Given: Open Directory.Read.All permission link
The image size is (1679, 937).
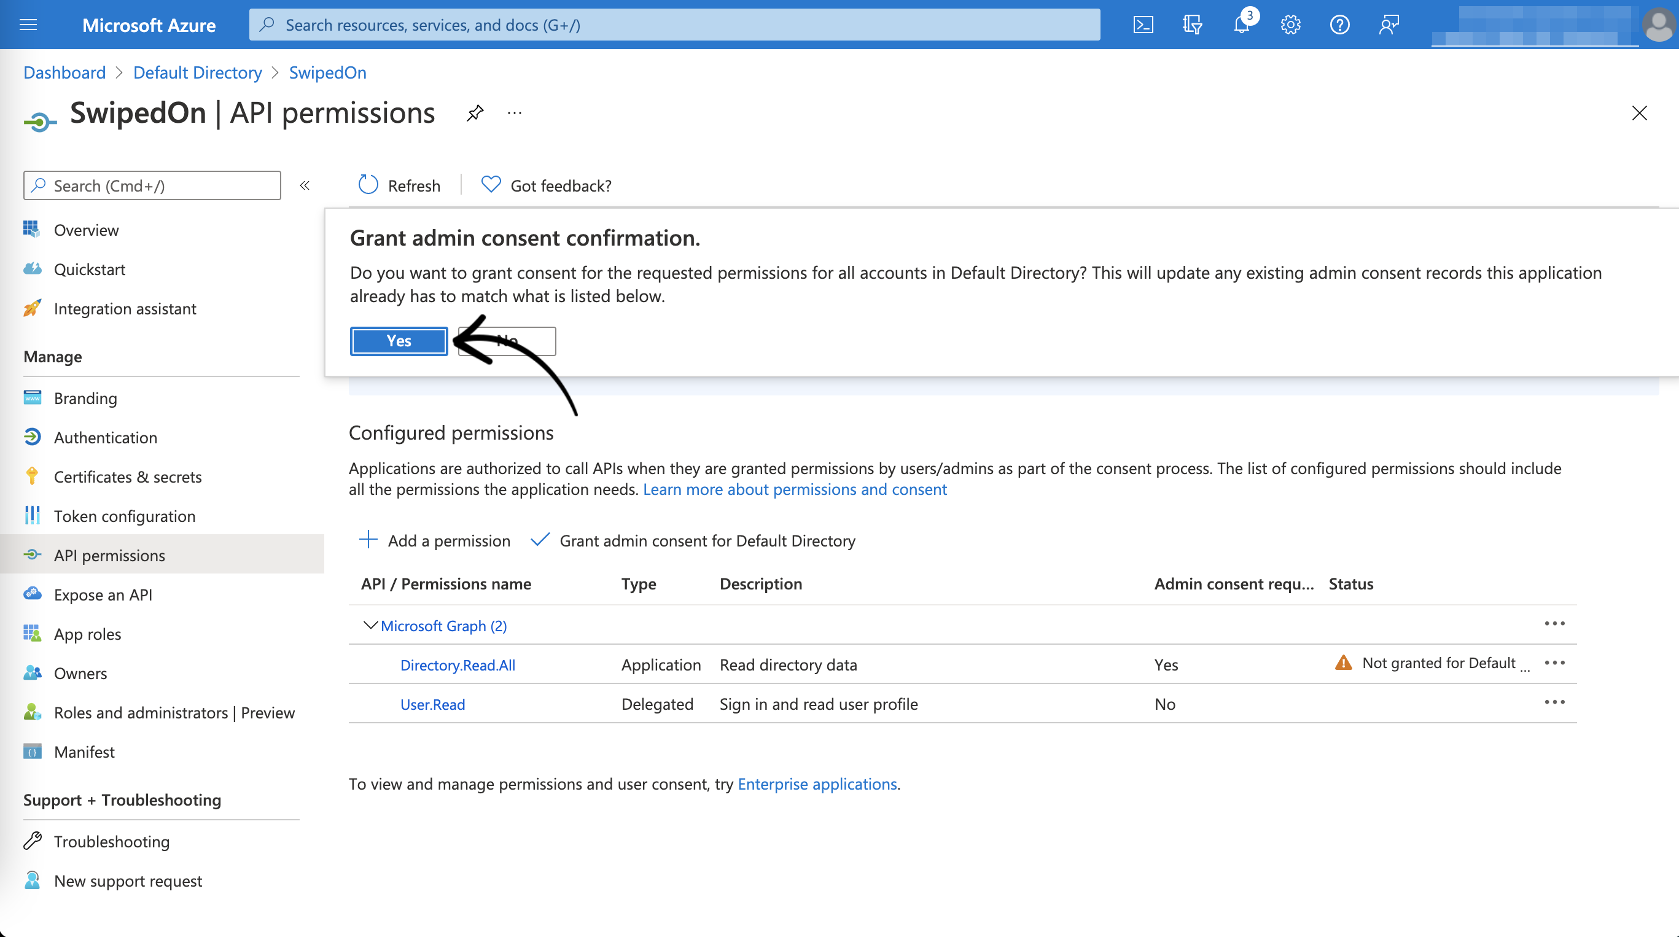Looking at the screenshot, I should 458,665.
